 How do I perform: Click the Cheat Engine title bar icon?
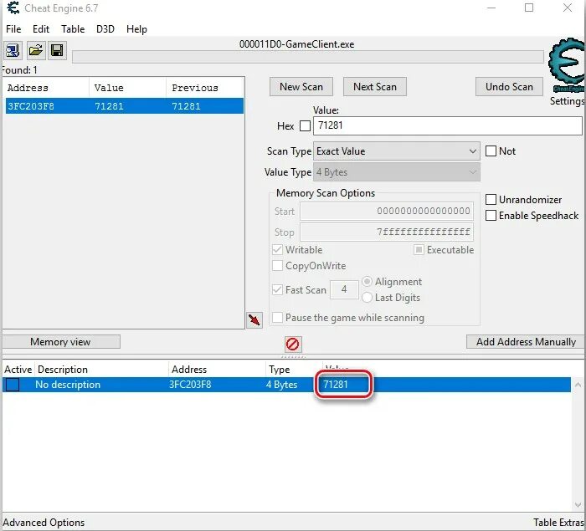click(13, 8)
